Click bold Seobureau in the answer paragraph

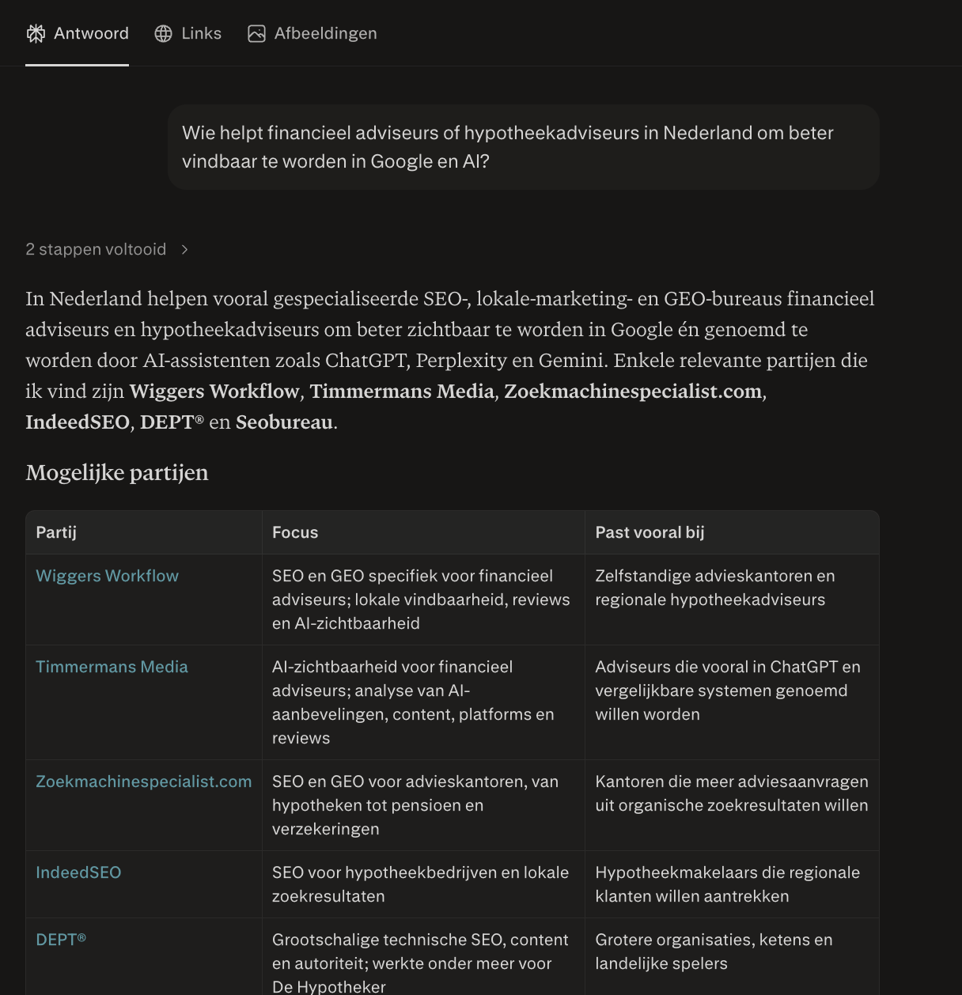(x=284, y=422)
